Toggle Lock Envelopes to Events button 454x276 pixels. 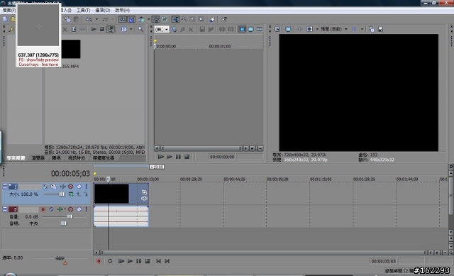coord(156,19)
